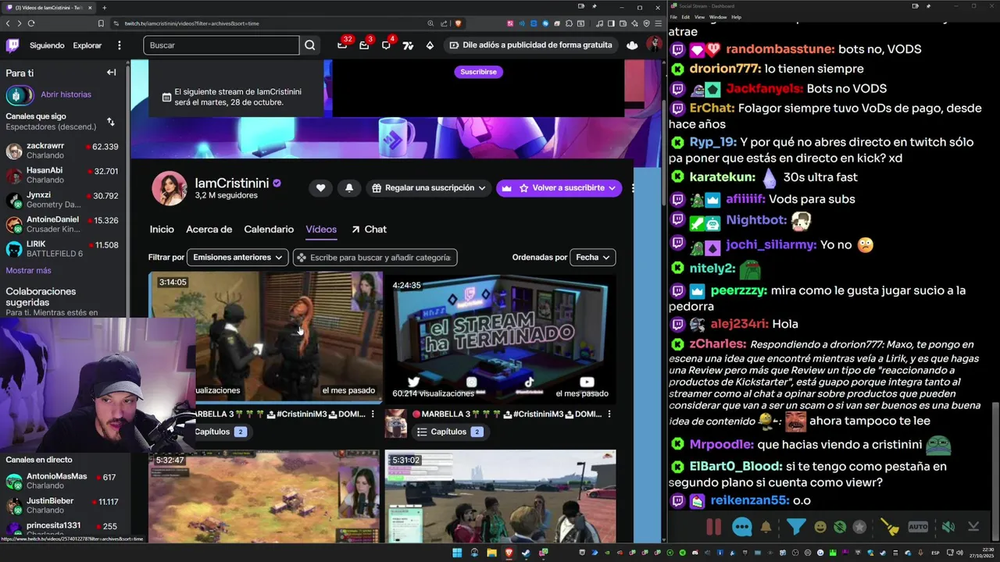Click the heart follow button on IamCristinini
The image size is (1000, 562).
point(320,188)
